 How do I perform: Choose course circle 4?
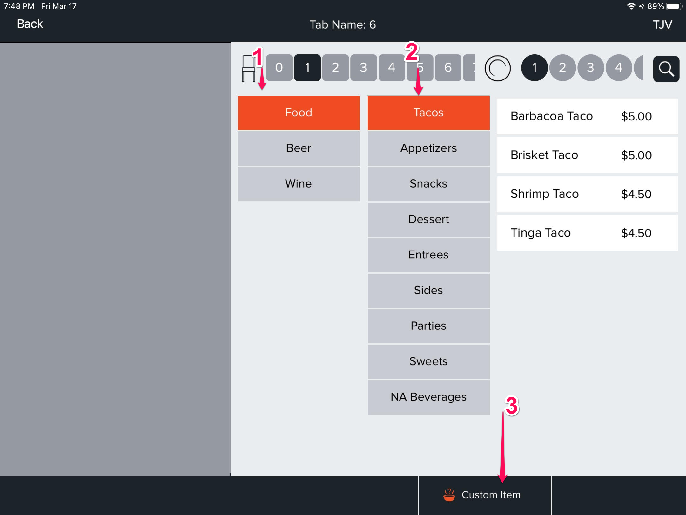[x=618, y=68]
